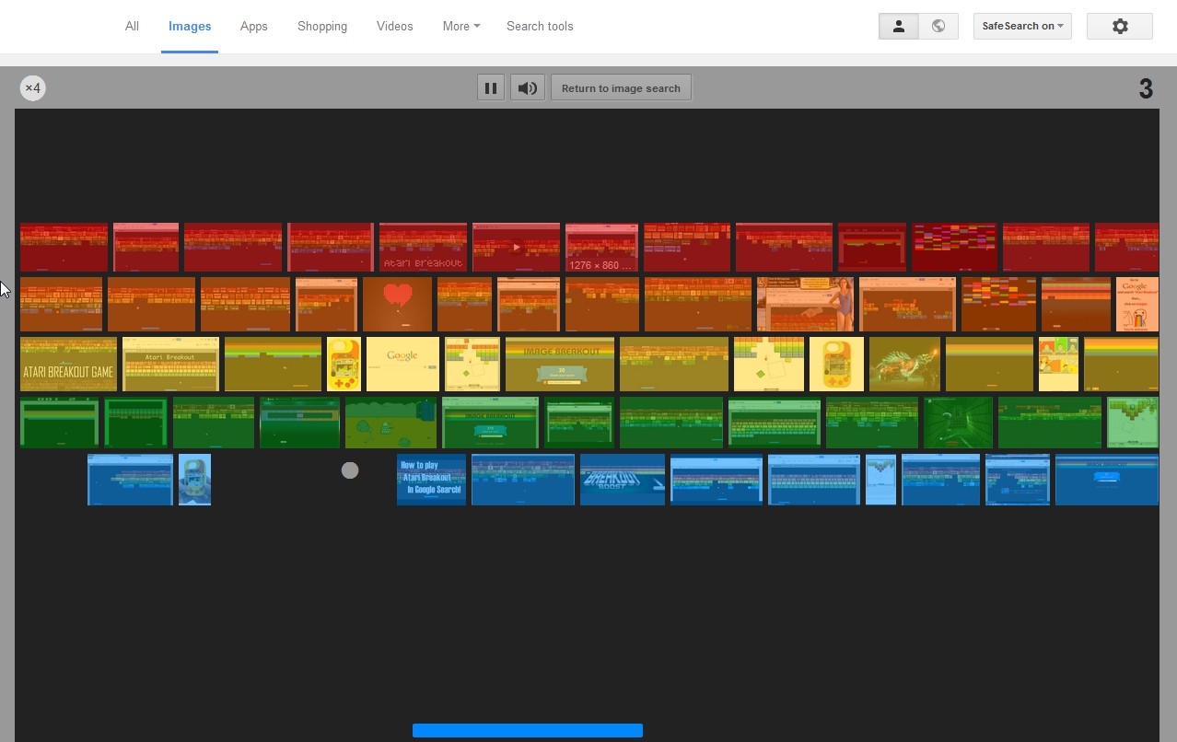Viewport: 1177px width, 742px height.
Task: Select the green cartoon landscape thumbnail
Action: (x=390, y=423)
